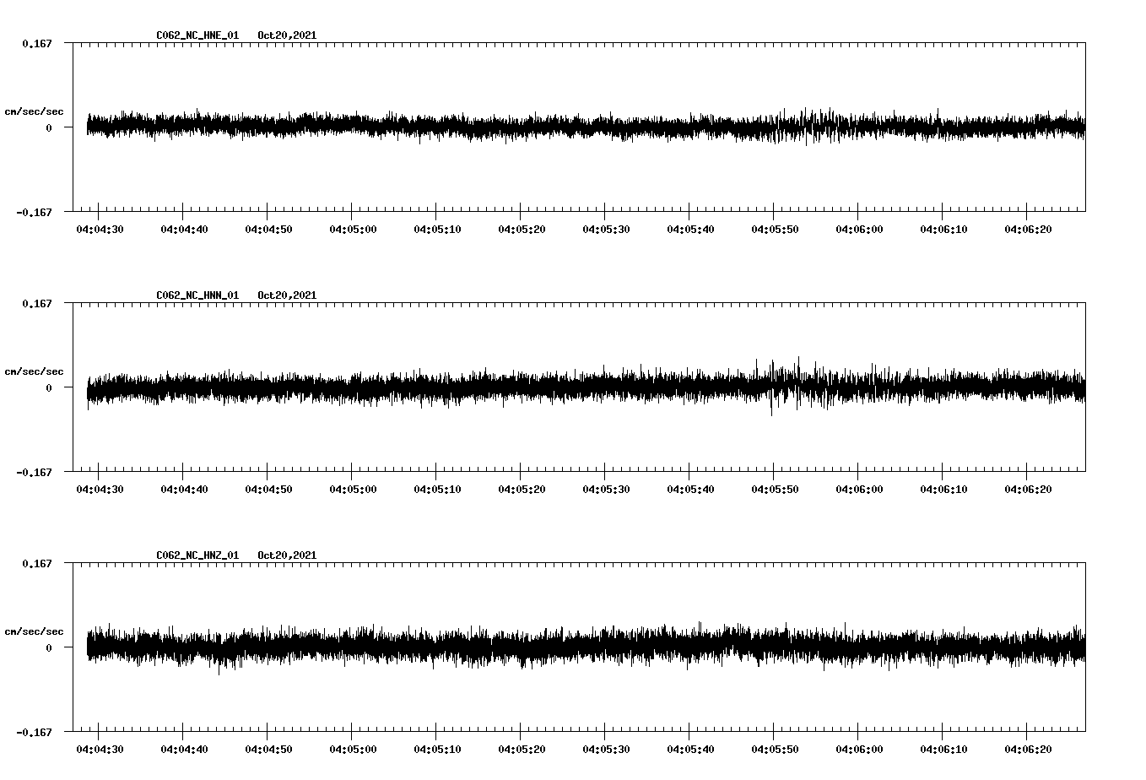Select 04:05:30 time label on HNE plot
The width and height of the screenshot is (1146, 780).
(606, 229)
